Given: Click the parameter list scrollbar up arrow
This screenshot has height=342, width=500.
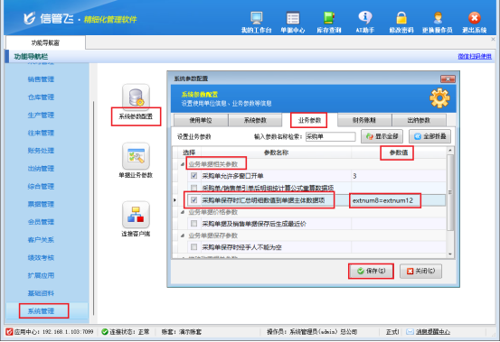Looking at the screenshot, I should (450, 151).
